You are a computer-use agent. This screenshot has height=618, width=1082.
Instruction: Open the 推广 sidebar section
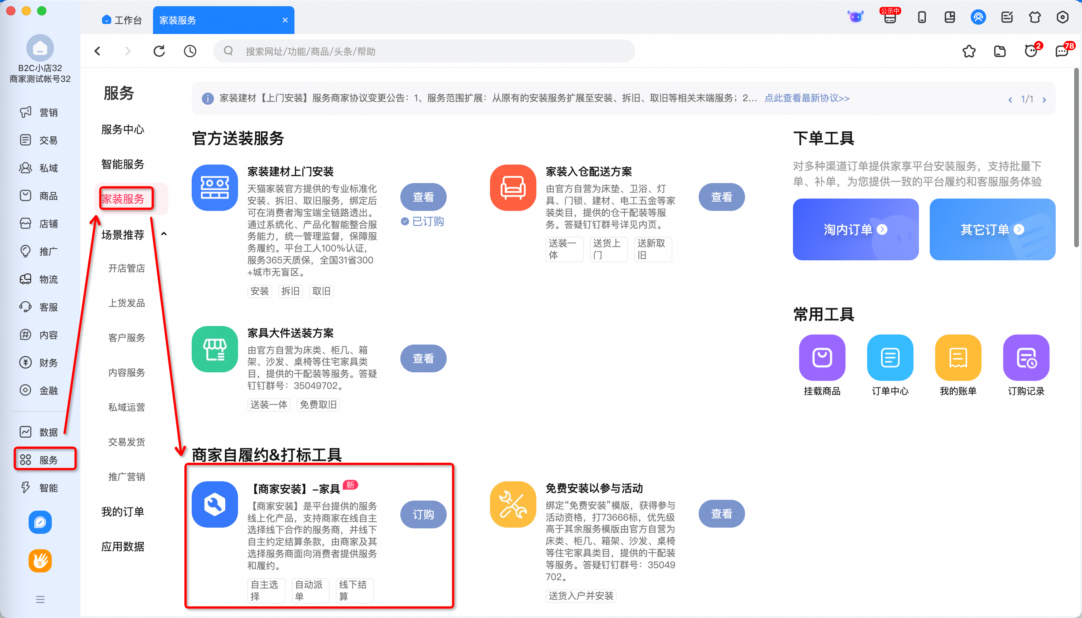tap(39, 251)
